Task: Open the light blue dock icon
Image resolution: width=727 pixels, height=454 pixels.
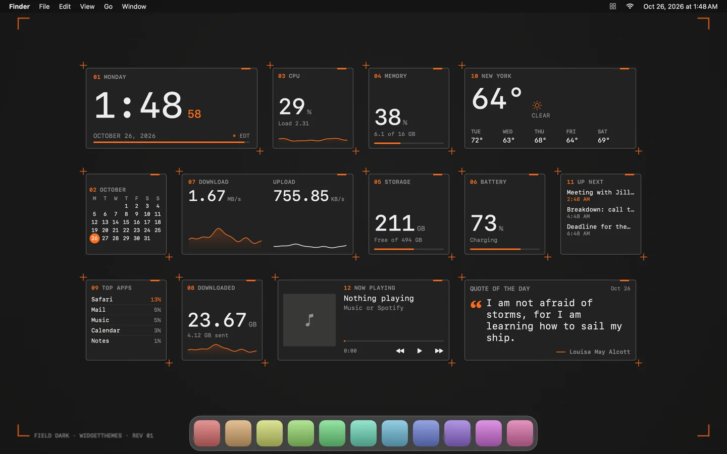Action: [395, 433]
